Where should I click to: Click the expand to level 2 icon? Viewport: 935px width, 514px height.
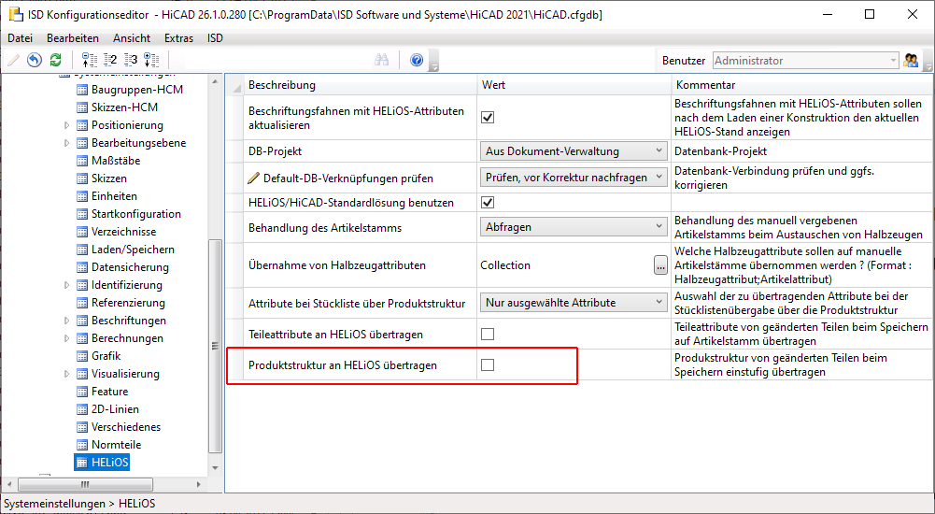click(110, 60)
